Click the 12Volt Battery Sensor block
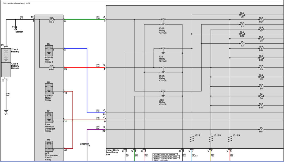 [x=6, y=70]
